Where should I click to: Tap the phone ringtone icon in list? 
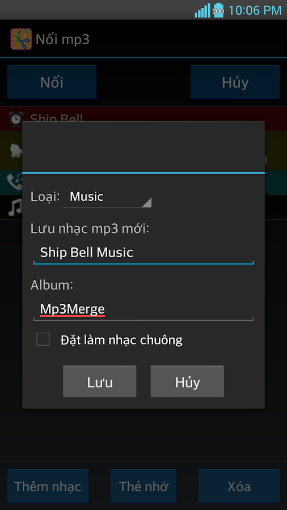click(x=14, y=182)
